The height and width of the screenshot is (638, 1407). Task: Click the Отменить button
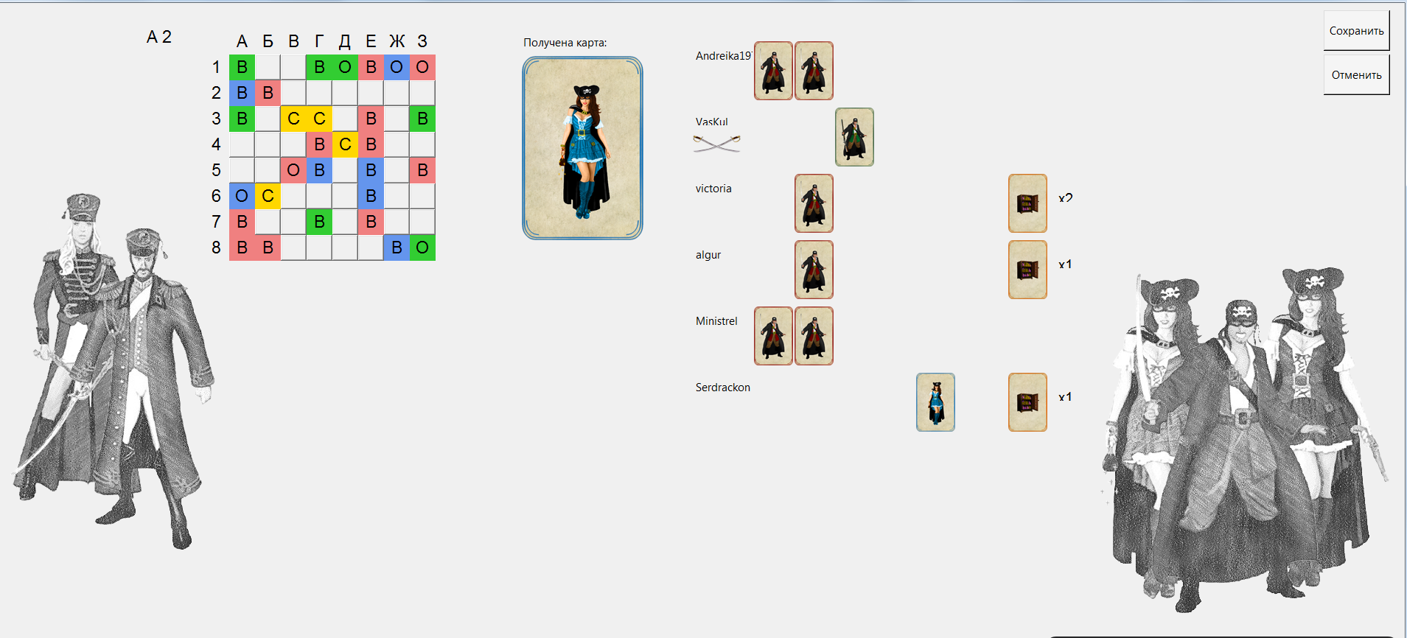1356,75
